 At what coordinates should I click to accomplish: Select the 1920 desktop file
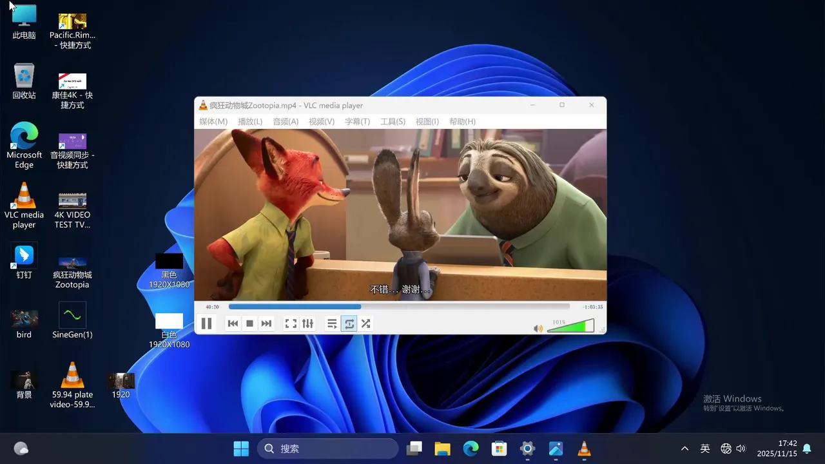121,385
